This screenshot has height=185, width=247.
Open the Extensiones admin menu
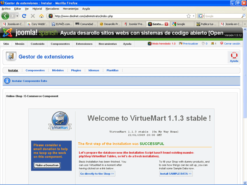pyautogui.click(x=84, y=44)
